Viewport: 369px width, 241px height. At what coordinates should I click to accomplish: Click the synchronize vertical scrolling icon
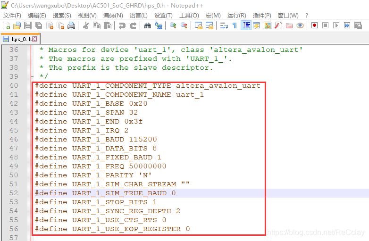pyautogui.click(x=198, y=25)
